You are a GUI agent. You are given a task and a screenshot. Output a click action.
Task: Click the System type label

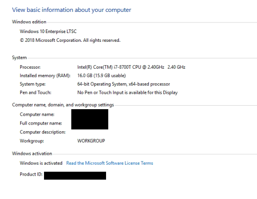[33, 84]
